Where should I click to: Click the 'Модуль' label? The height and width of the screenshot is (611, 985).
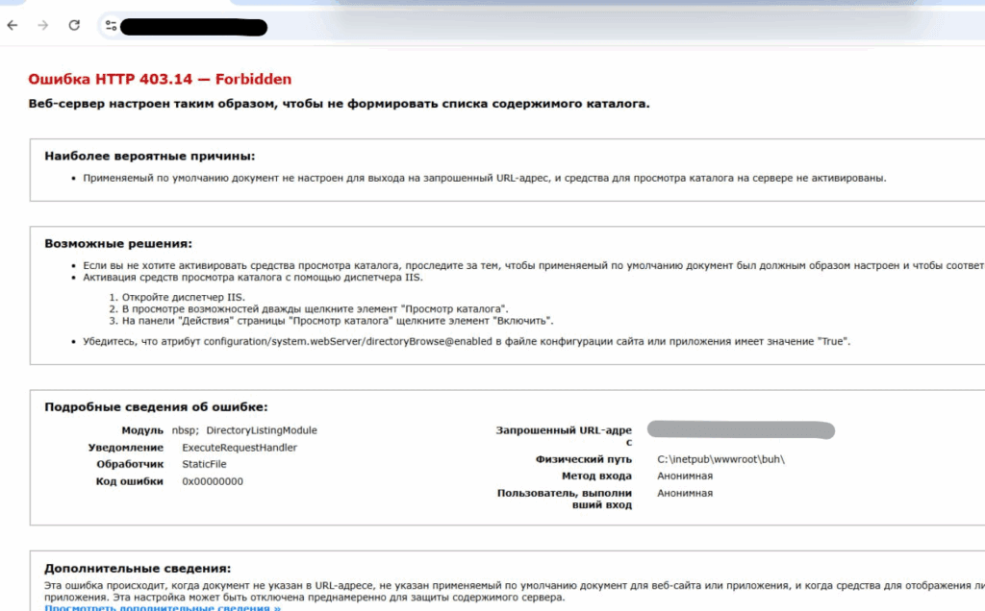click(142, 430)
